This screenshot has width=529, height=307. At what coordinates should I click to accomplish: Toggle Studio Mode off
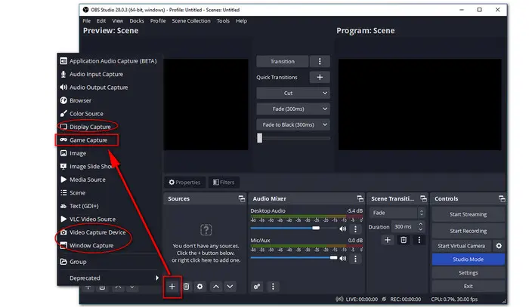468,259
